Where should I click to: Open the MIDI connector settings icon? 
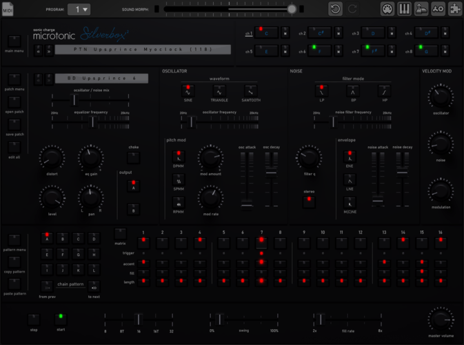click(x=387, y=9)
